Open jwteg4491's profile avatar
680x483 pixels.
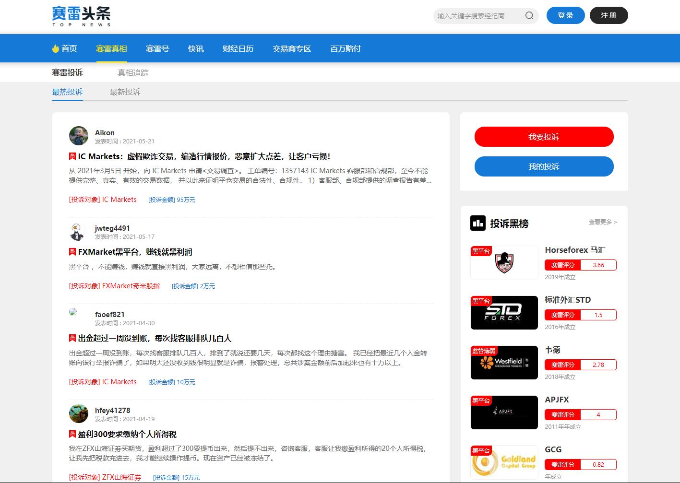click(x=77, y=232)
